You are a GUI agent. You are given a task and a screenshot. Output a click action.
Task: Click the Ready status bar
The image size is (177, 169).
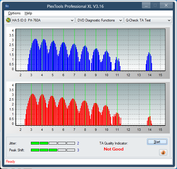89,162
